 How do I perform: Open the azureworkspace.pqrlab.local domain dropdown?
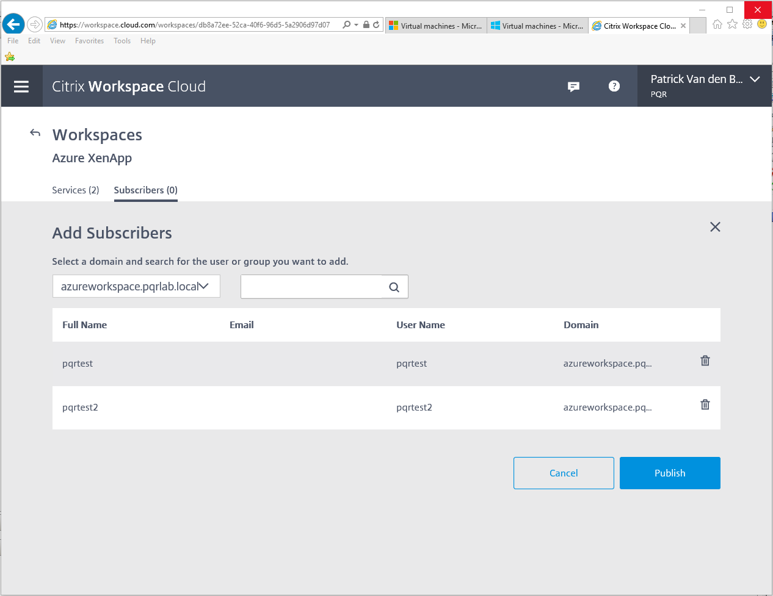136,286
